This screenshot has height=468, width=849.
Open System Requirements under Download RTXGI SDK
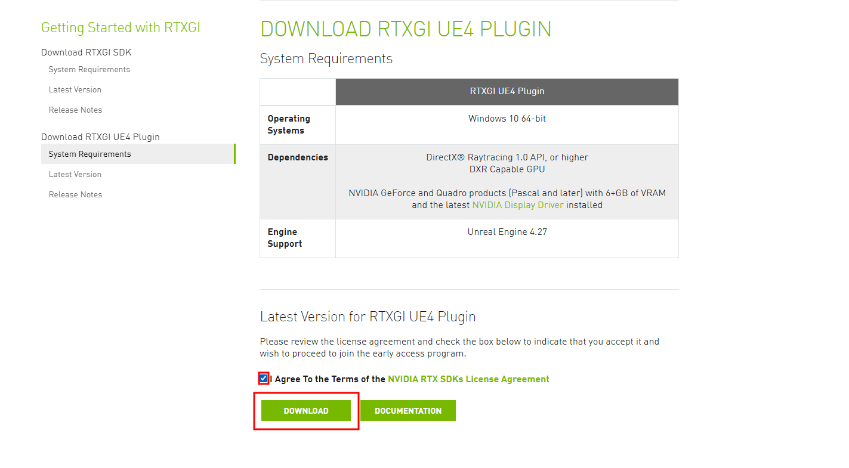89,70
